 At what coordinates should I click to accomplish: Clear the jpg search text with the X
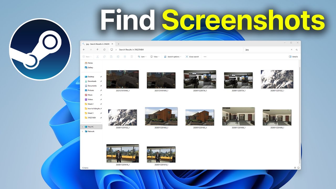tap(291, 50)
